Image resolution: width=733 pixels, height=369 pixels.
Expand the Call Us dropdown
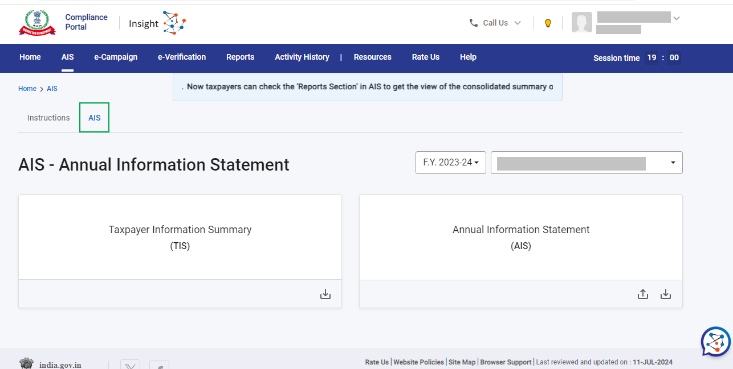point(518,23)
